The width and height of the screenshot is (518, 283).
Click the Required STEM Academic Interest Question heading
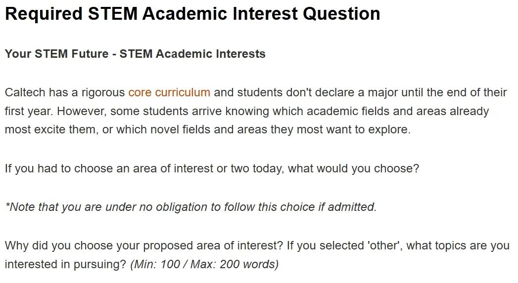point(192,13)
